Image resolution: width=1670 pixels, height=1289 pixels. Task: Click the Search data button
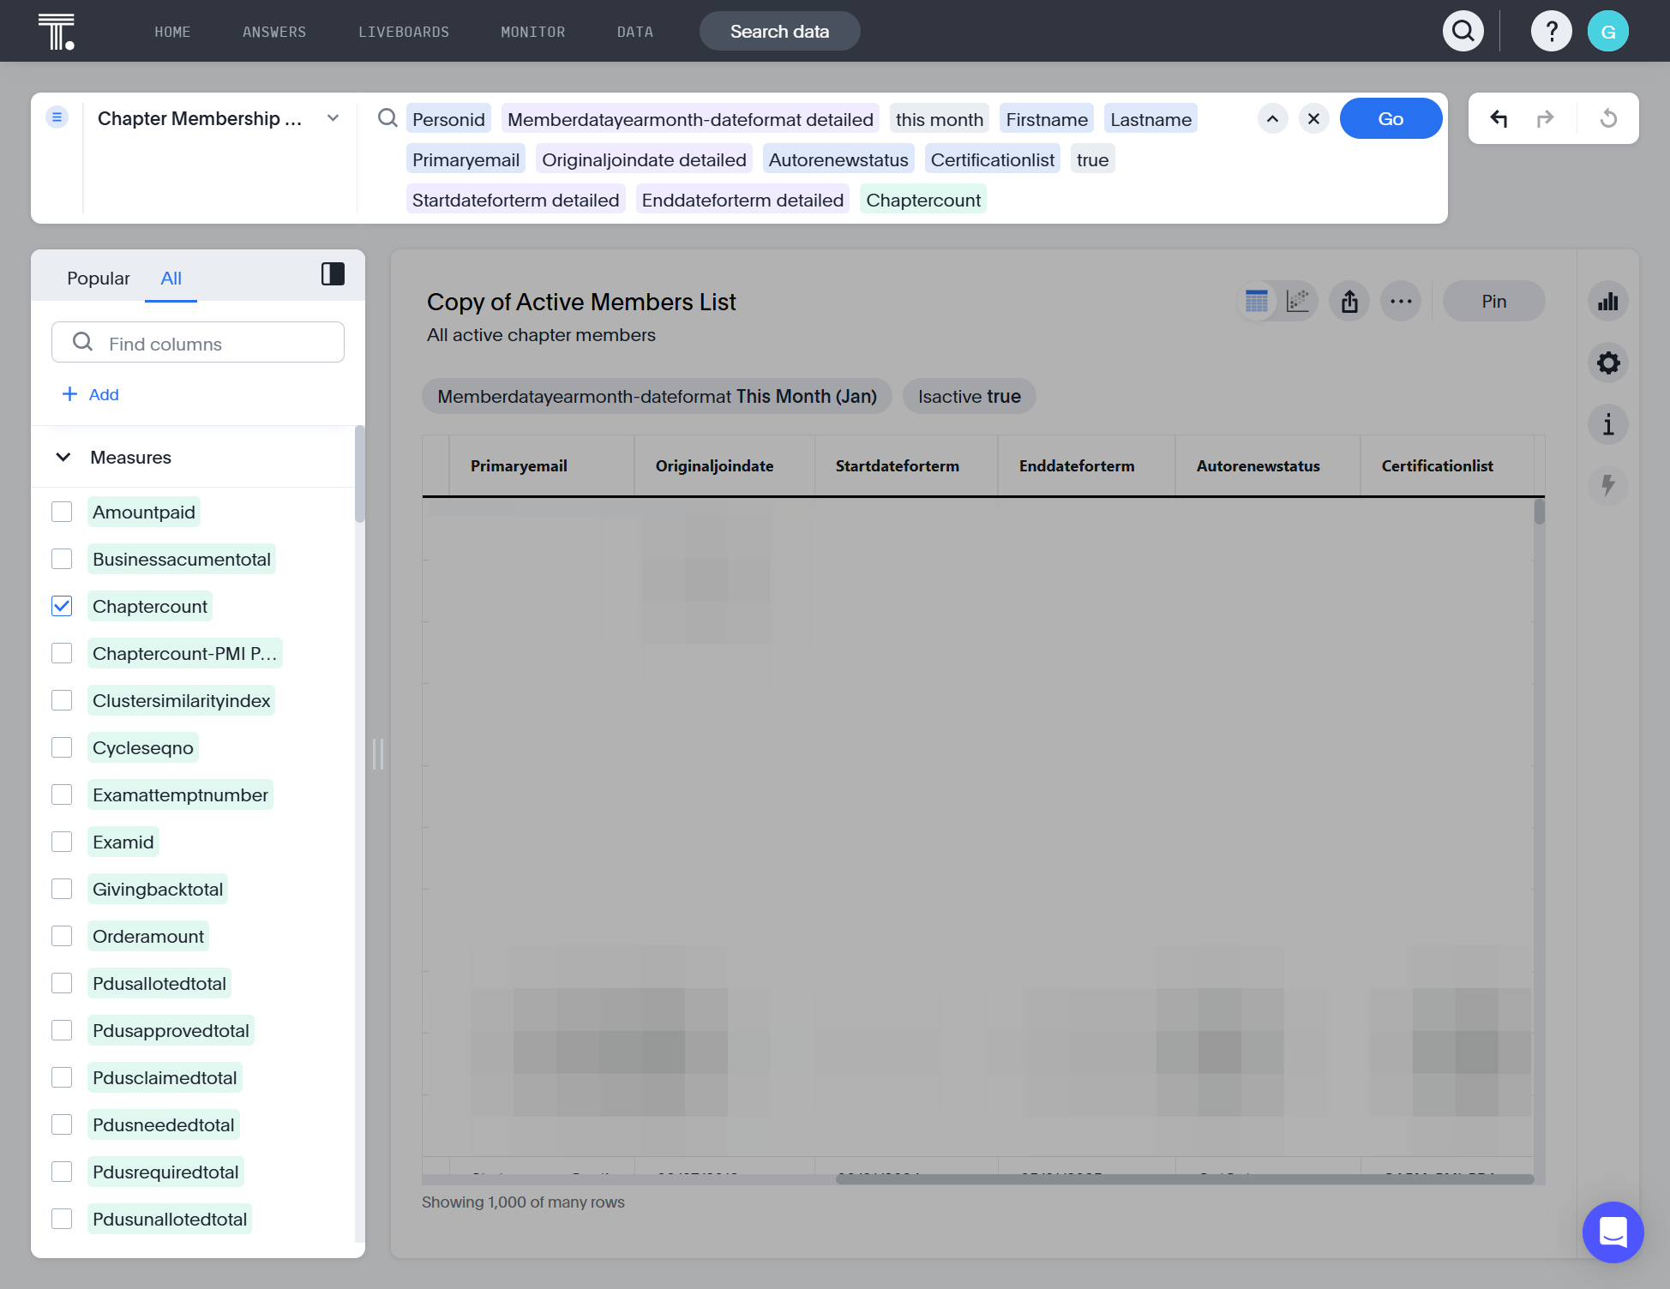779,32
